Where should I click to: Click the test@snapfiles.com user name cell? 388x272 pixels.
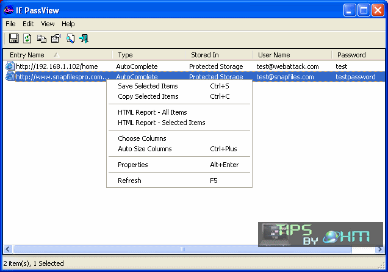[x=285, y=77]
